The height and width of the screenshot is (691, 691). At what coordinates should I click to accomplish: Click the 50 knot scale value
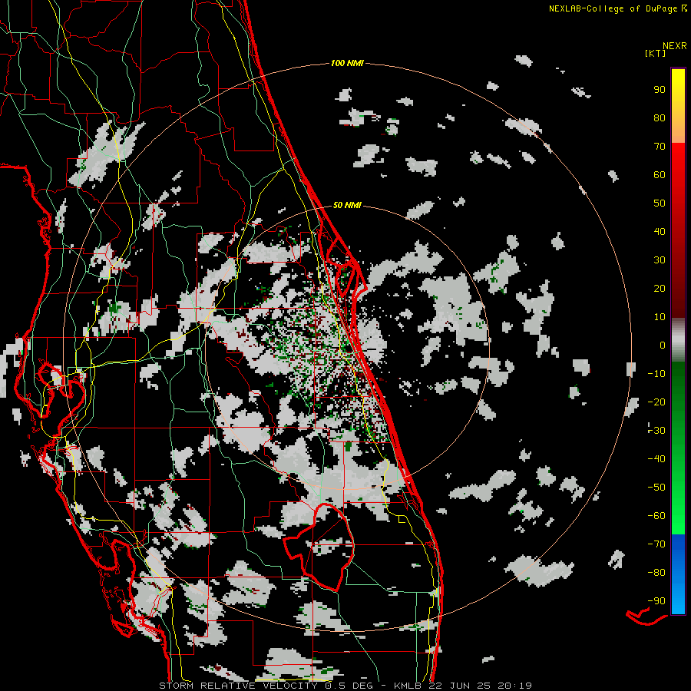(x=660, y=203)
